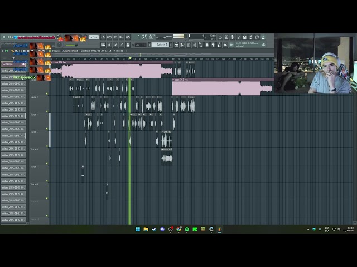Select caos 162 fym in picker panel
The image size is (357, 267).
[x=13, y=65]
